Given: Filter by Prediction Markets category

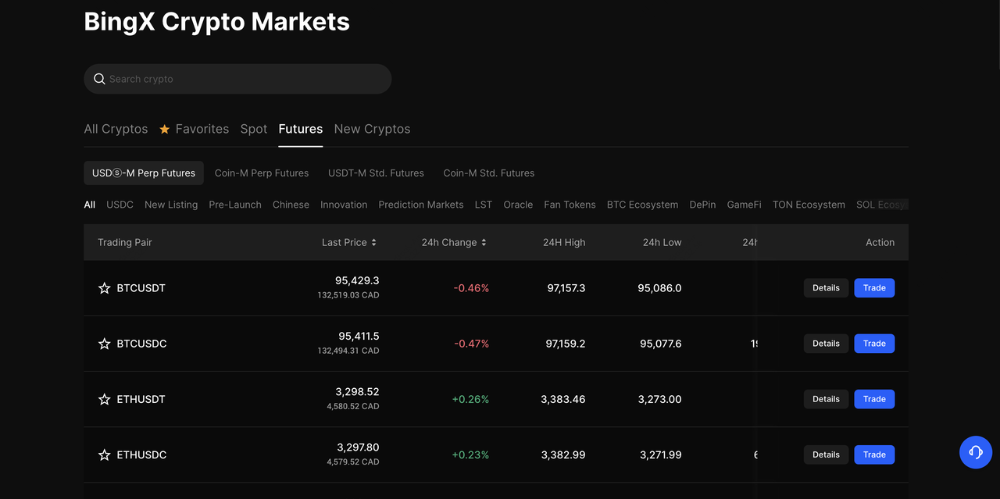Looking at the screenshot, I should 420,205.
